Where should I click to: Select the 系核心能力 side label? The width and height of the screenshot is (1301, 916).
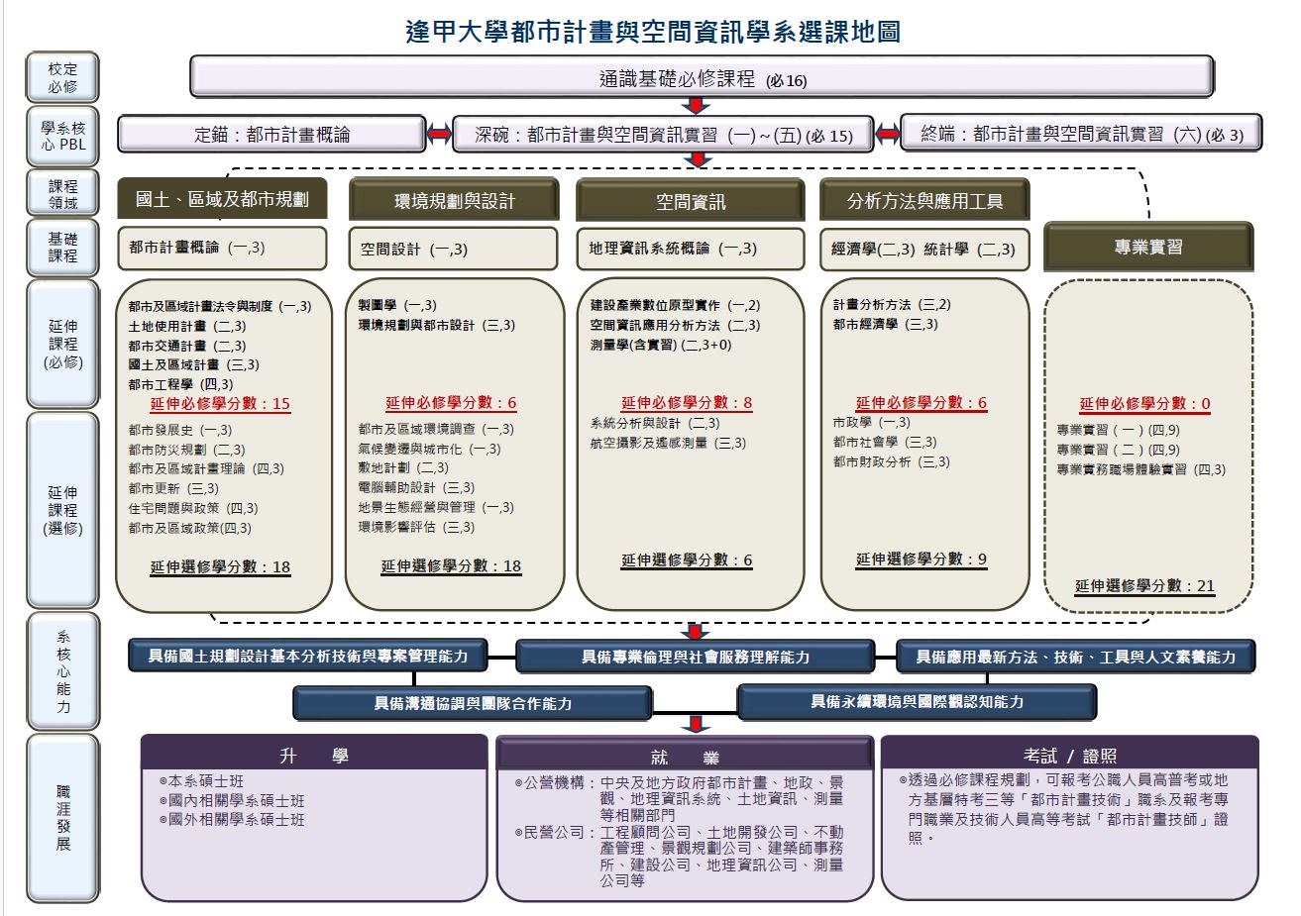click(62, 671)
